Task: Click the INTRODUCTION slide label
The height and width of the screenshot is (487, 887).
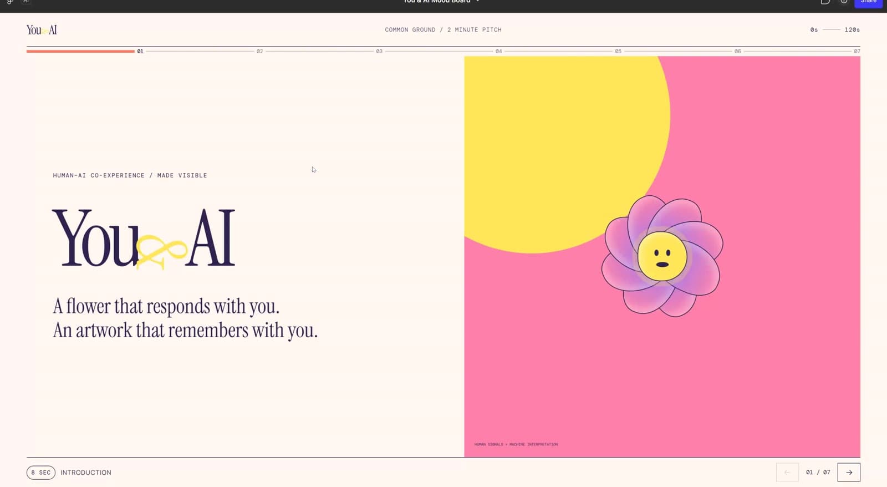Action: click(86, 473)
